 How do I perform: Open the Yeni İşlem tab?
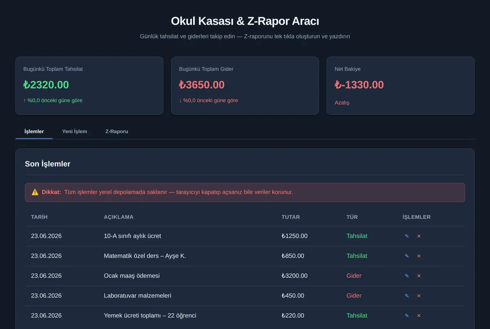[75, 131]
